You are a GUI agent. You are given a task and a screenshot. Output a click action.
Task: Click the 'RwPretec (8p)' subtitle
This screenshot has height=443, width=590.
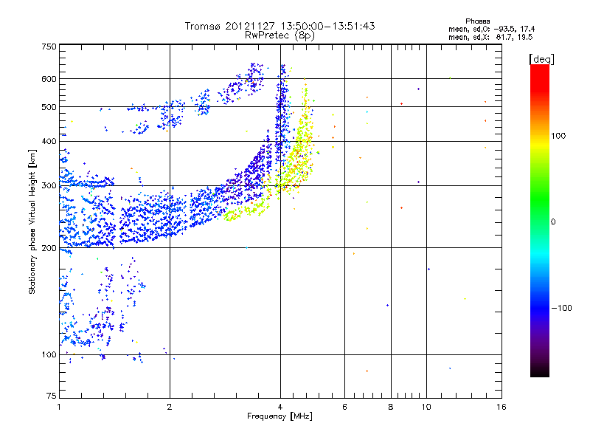280,35
